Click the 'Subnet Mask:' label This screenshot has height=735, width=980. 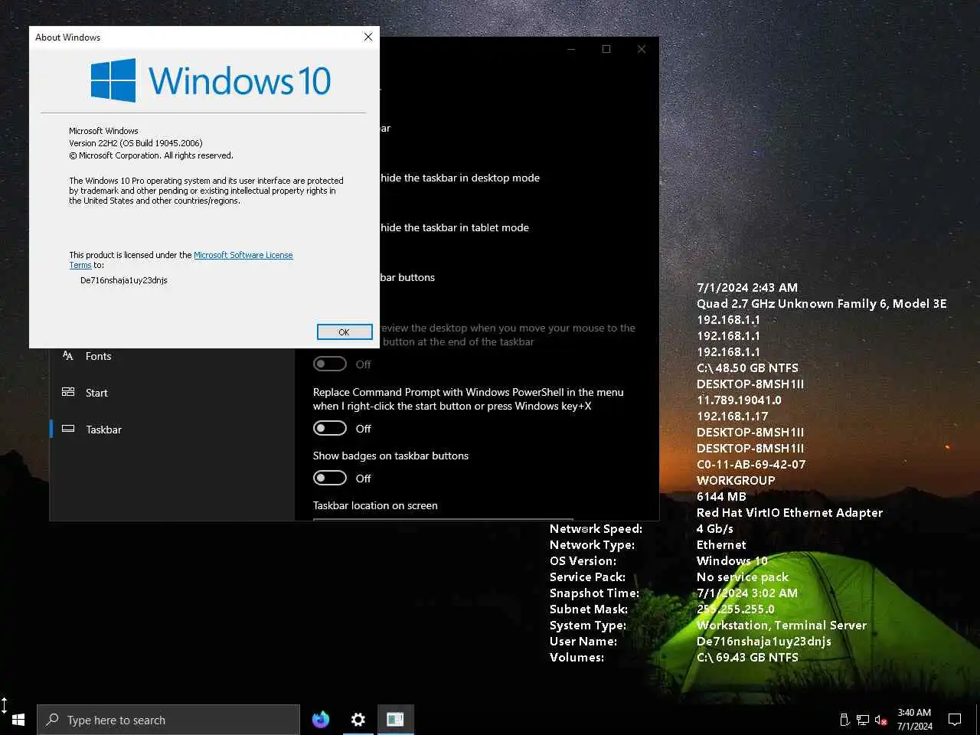pyautogui.click(x=589, y=609)
